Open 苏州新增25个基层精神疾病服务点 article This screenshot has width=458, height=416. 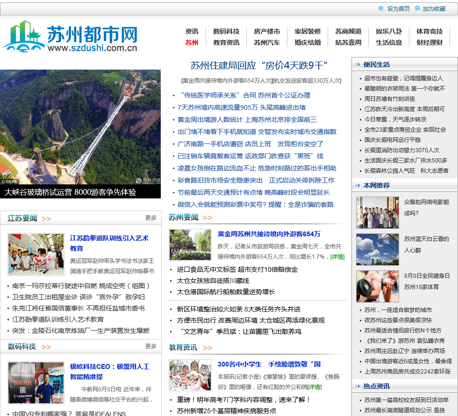[x=226, y=411]
